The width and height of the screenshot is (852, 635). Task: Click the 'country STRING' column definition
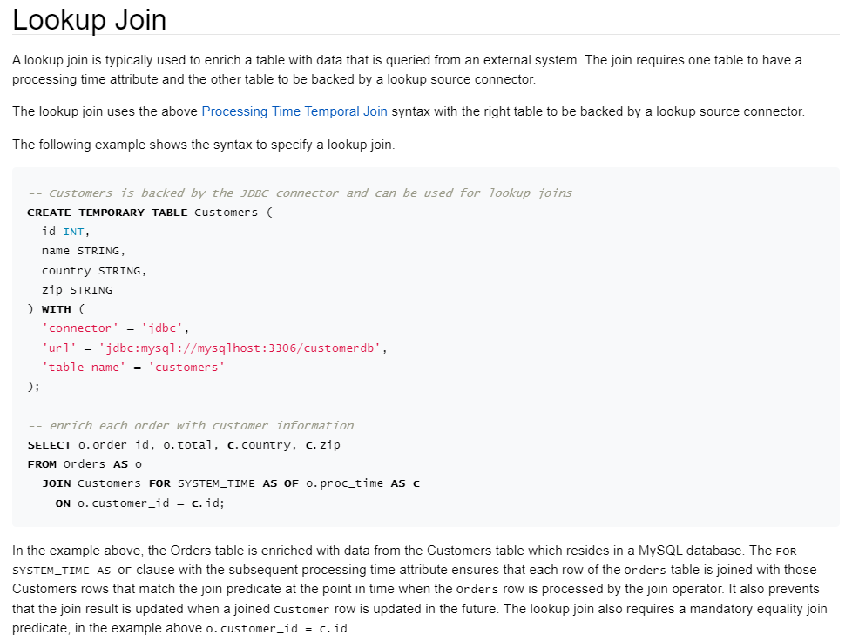[x=94, y=271]
